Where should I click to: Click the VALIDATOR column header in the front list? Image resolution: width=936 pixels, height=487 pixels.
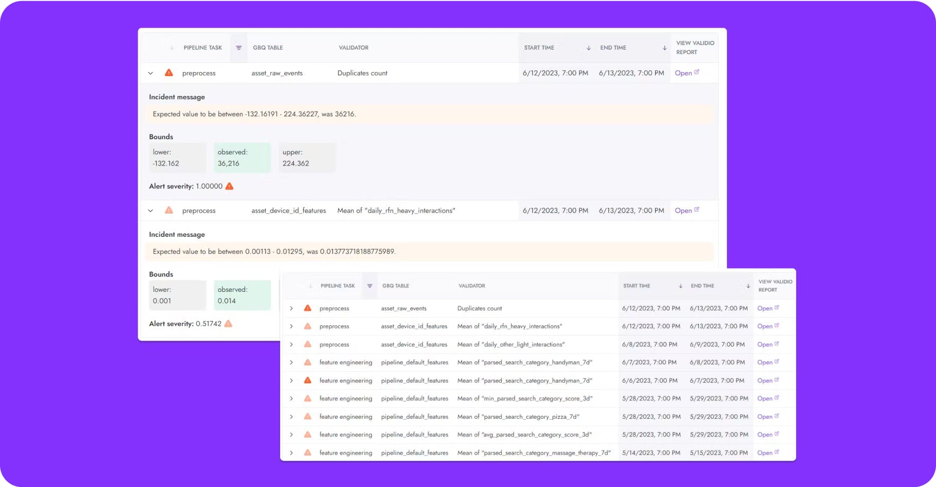click(x=472, y=286)
